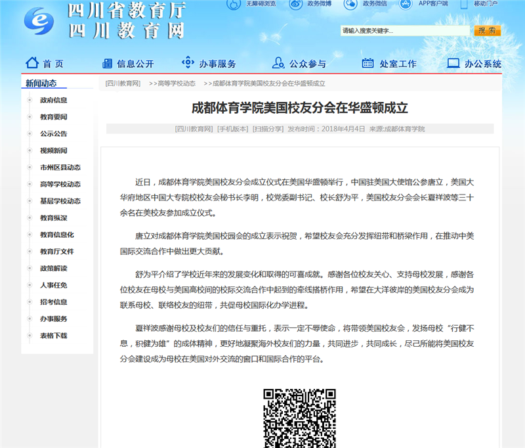Open 教育厅文件 in the sidebar
Image resolution: width=525 pixels, height=448 pixels.
pos(57,252)
